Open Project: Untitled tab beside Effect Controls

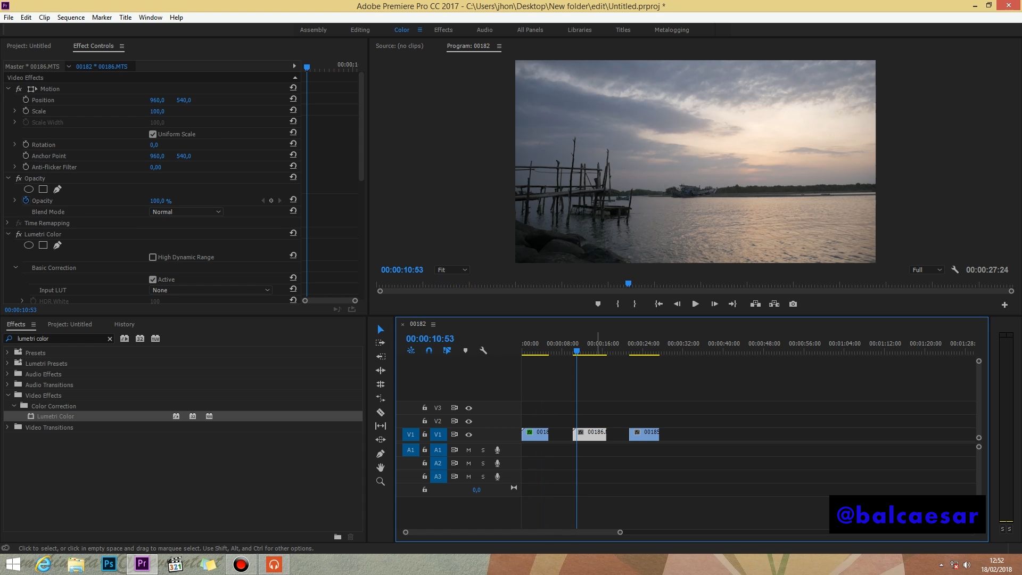pyautogui.click(x=29, y=46)
